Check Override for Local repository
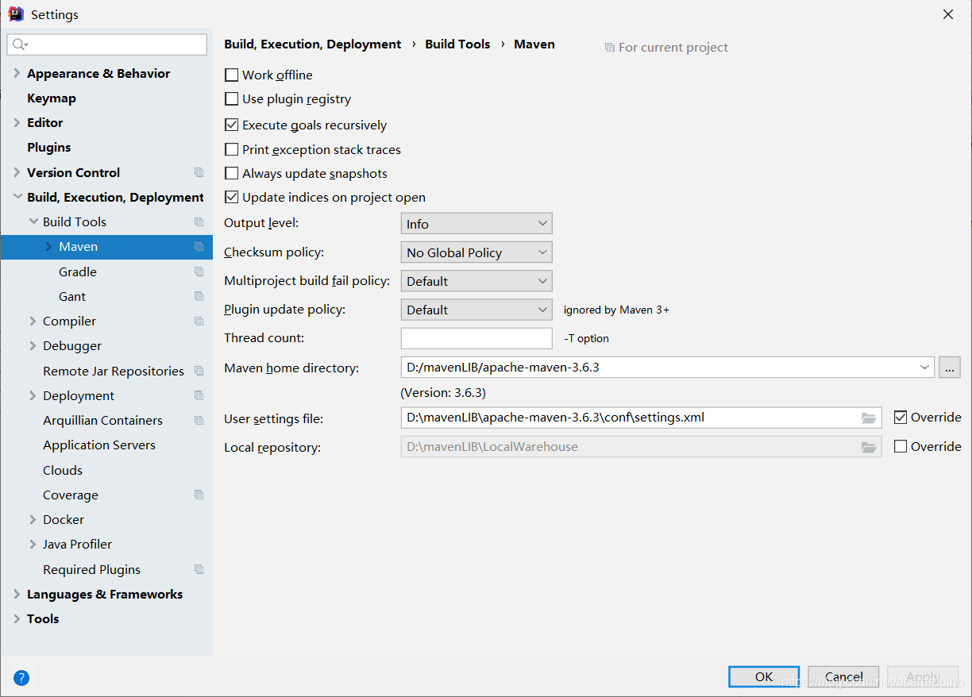The image size is (972, 697). pyautogui.click(x=901, y=446)
